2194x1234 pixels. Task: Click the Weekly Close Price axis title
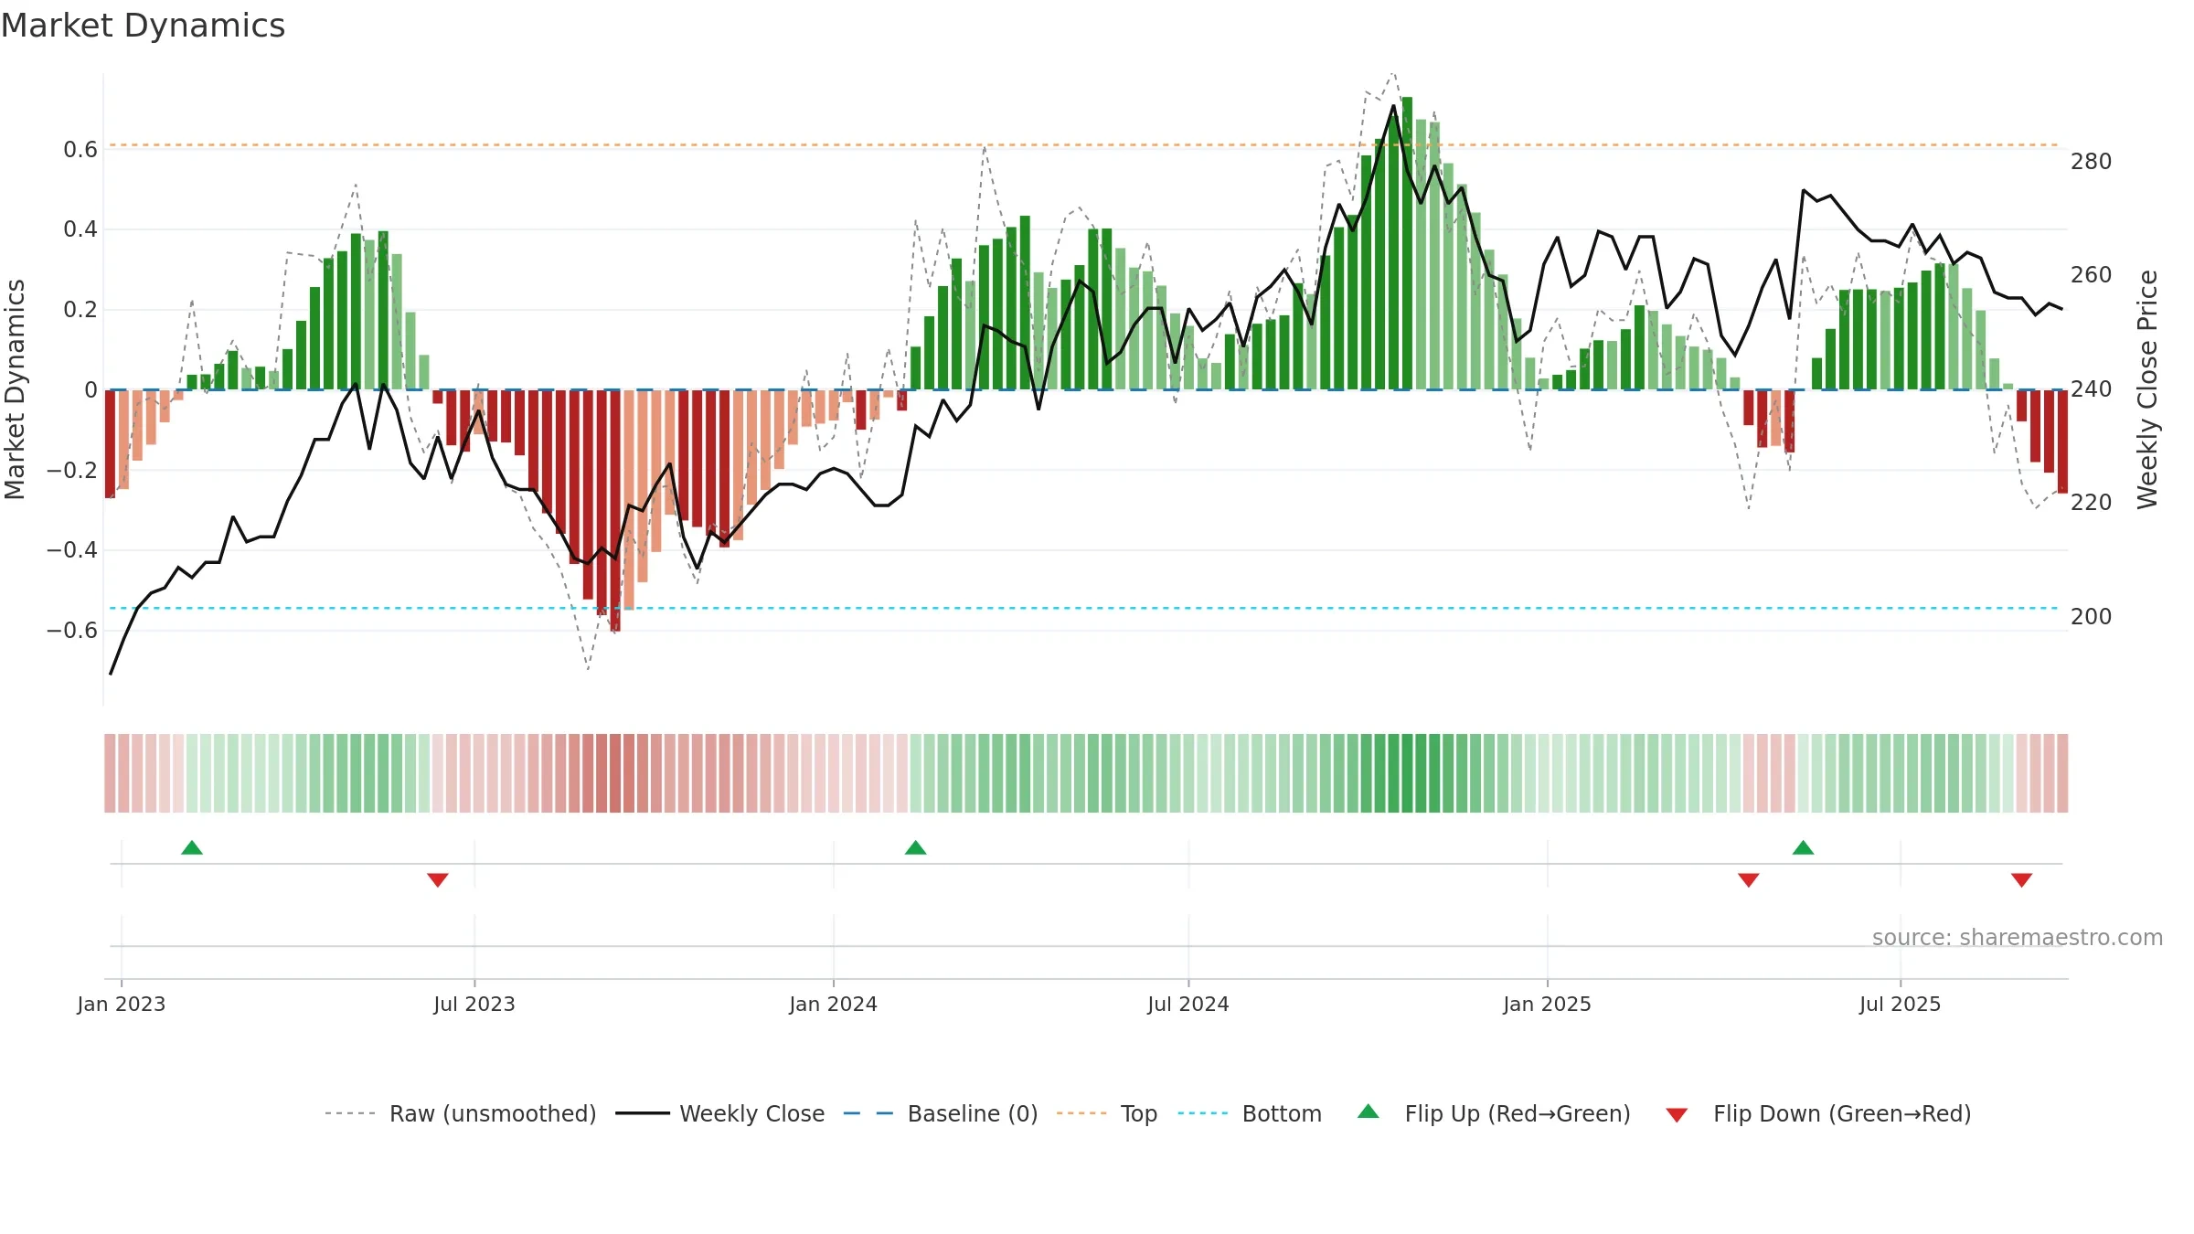2147,389
